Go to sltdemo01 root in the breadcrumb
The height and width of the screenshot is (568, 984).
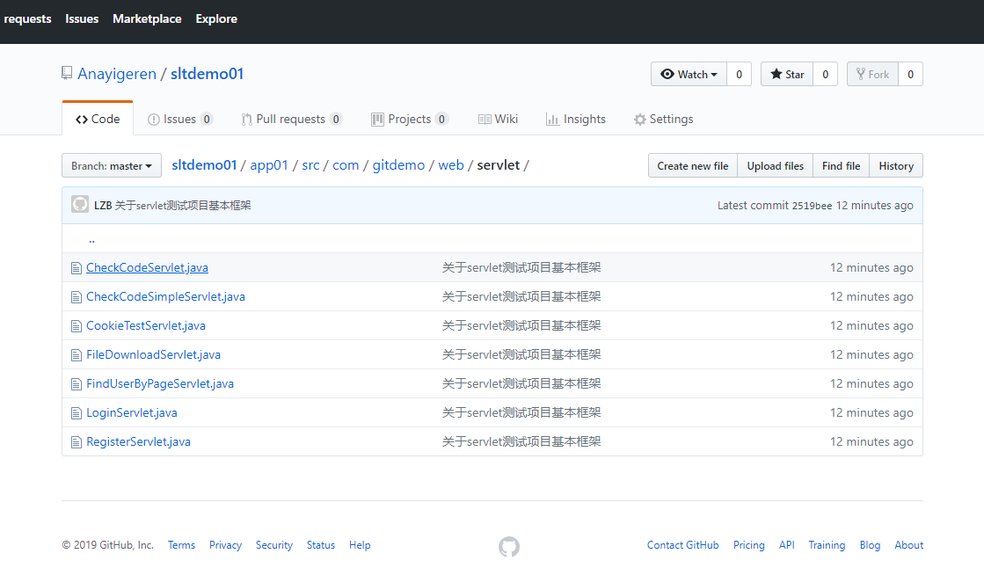[204, 165]
